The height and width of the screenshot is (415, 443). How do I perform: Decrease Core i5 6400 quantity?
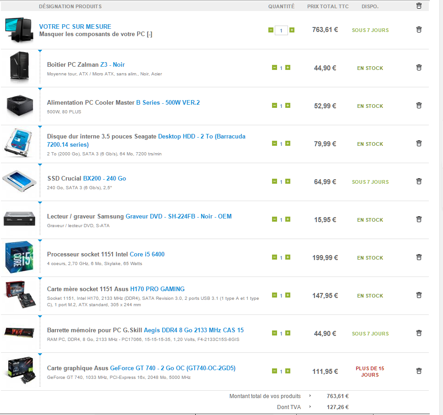point(274,257)
